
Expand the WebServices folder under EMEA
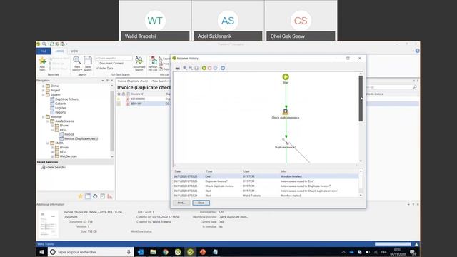52,156
